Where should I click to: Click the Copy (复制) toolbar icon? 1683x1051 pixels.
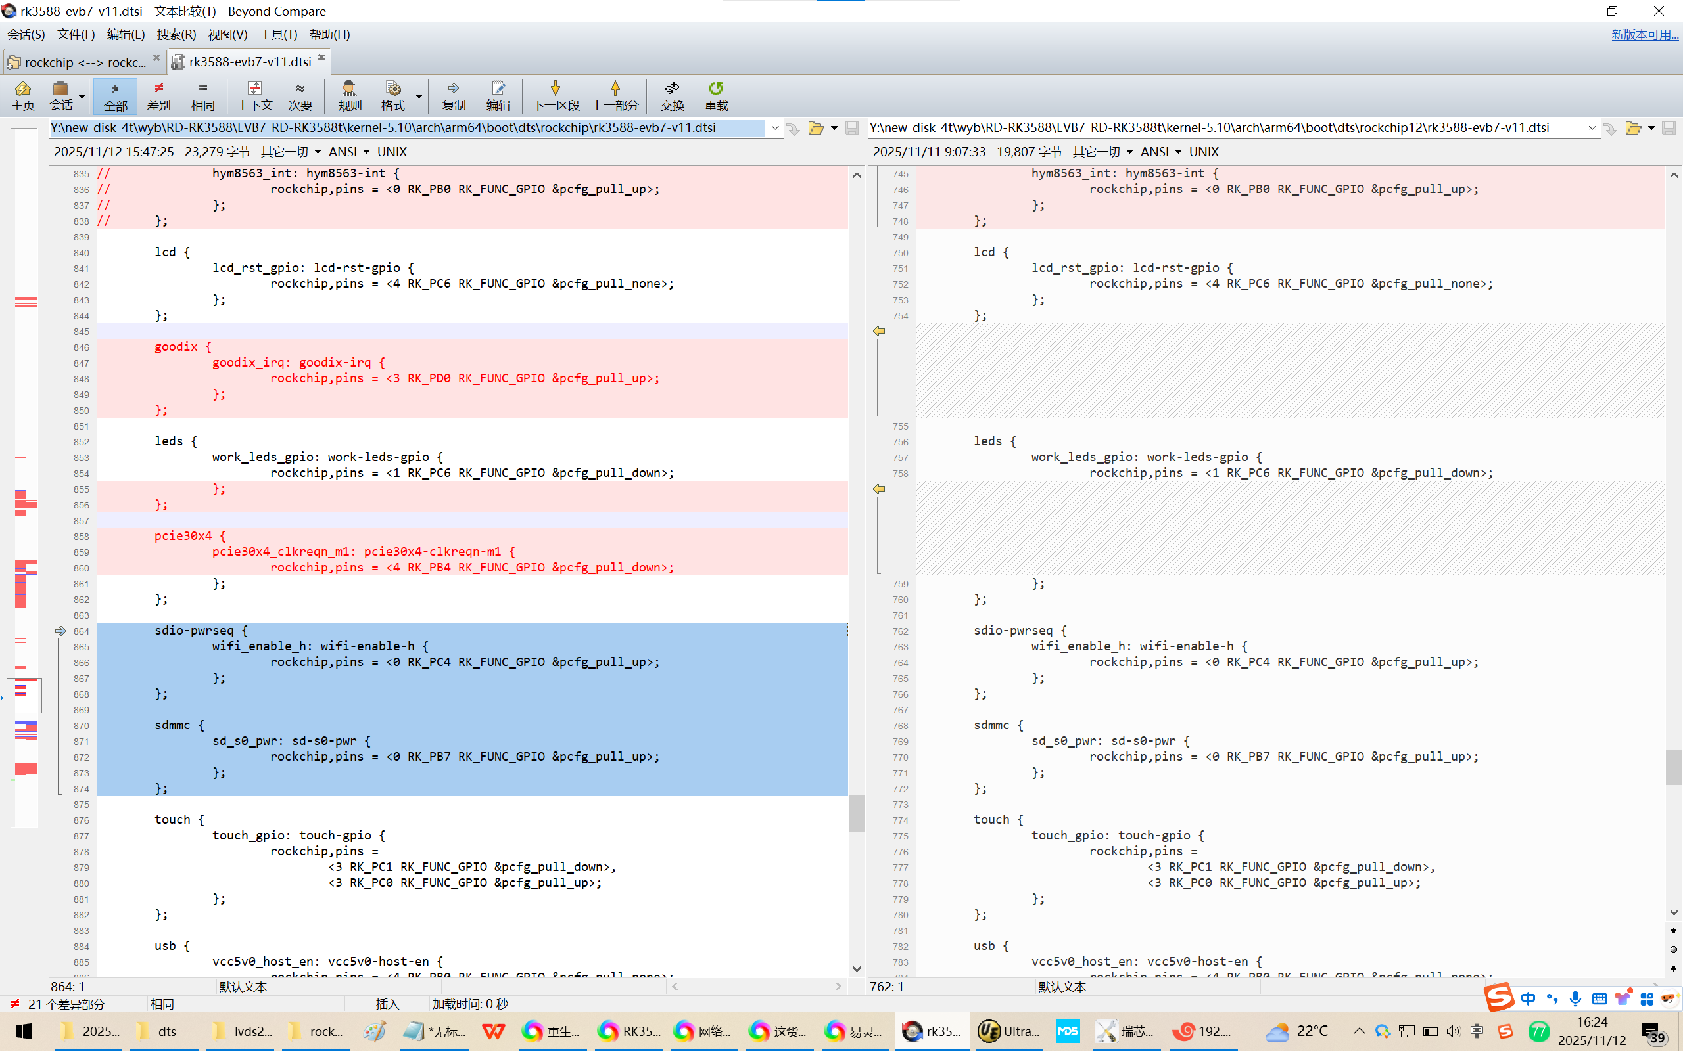454,95
